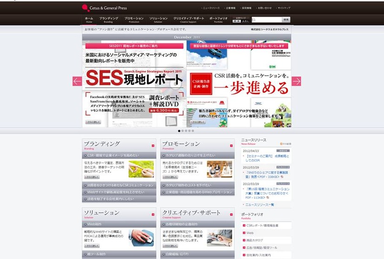Expand the カタログ制作のコストを下げたい row
384x259 pixels.
click(198, 185)
